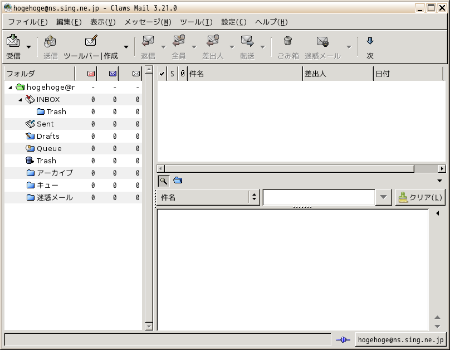Viewport: 450px width, 350px height.
Task: Open the 編集(E) menu
Action: pos(69,22)
